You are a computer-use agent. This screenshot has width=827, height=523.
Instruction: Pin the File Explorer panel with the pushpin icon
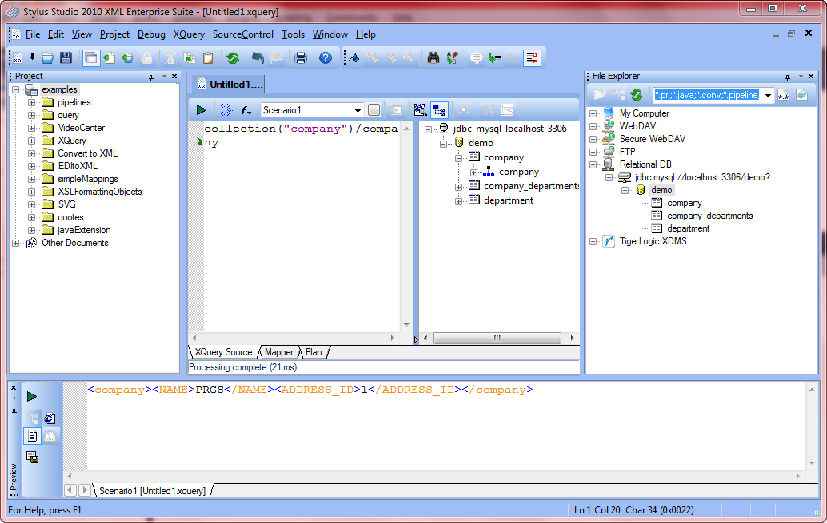tap(788, 77)
